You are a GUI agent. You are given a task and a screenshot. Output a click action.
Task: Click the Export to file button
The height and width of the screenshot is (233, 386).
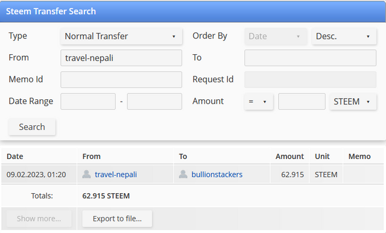[117, 219]
